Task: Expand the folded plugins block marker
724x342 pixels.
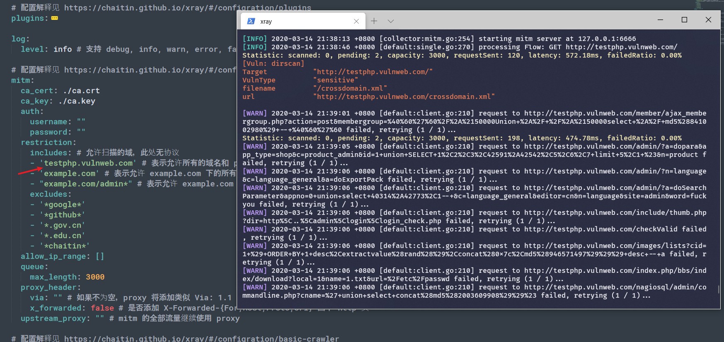Action: pos(55,18)
